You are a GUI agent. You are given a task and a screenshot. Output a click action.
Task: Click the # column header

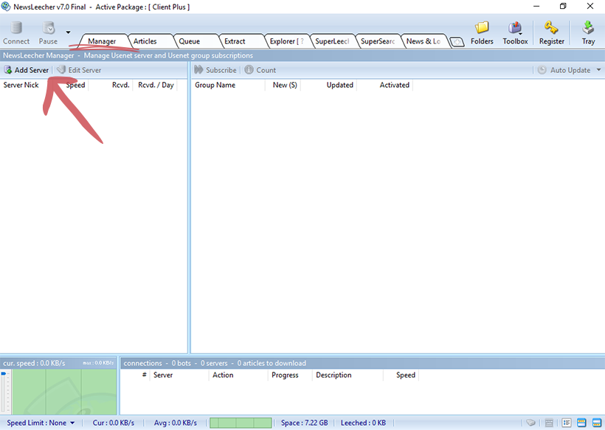(144, 375)
